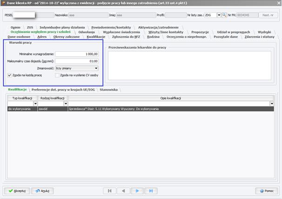Viewport: 282px width, 199px height.
Task: Open the Dane osobowe tab
Action: (19, 37)
